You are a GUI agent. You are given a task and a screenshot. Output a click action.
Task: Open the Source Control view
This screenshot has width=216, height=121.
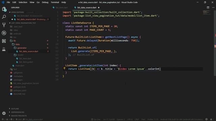[x=4, y=25]
